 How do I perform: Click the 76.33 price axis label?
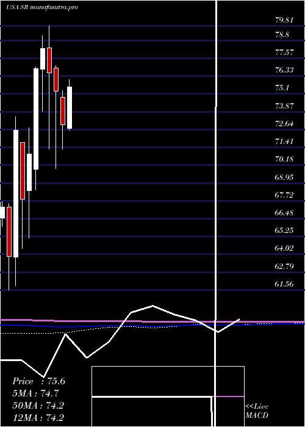coord(284,70)
